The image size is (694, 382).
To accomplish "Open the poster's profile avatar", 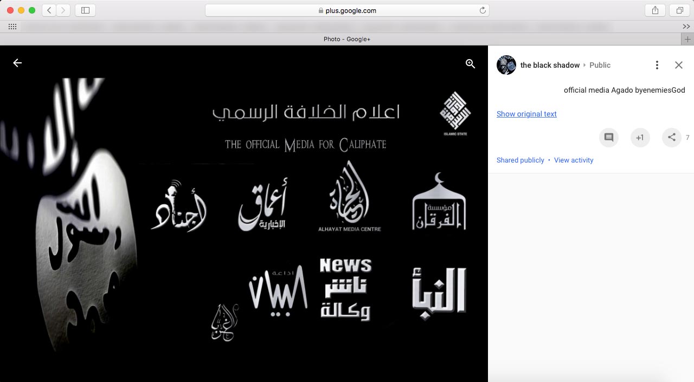I will pos(506,65).
